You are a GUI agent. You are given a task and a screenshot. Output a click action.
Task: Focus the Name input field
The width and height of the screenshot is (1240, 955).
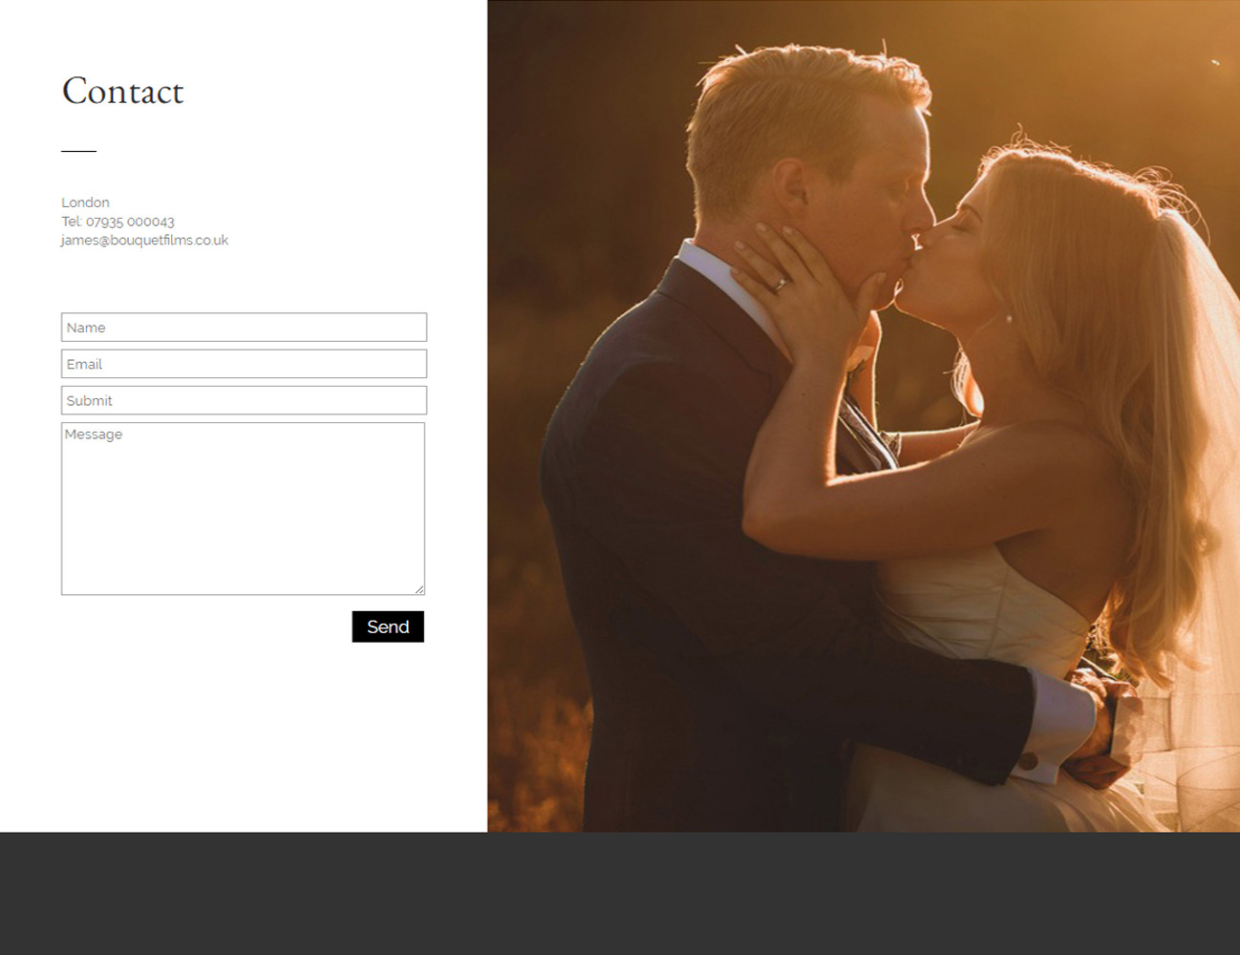tap(244, 328)
